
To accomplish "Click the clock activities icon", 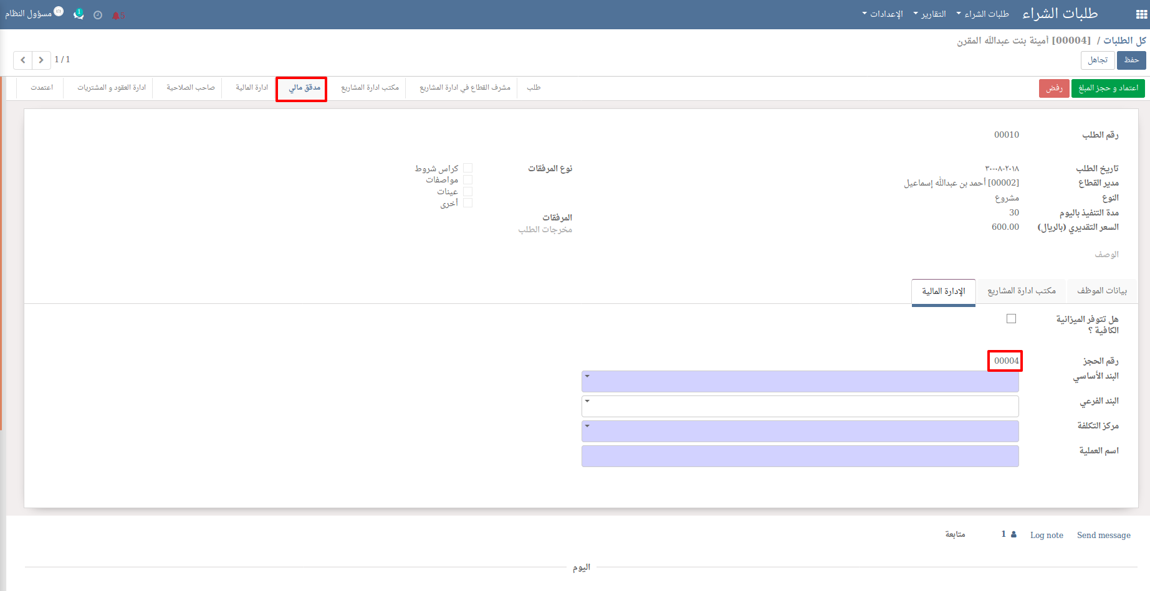I will click(x=98, y=16).
